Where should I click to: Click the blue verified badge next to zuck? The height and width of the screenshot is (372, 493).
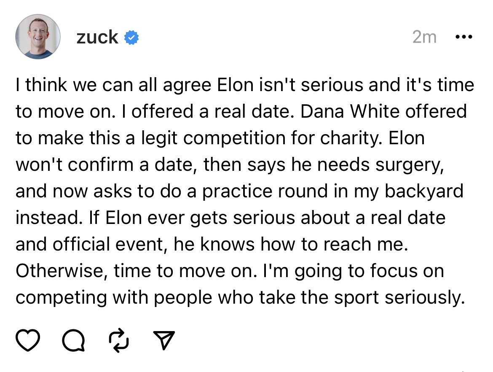point(131,38)
